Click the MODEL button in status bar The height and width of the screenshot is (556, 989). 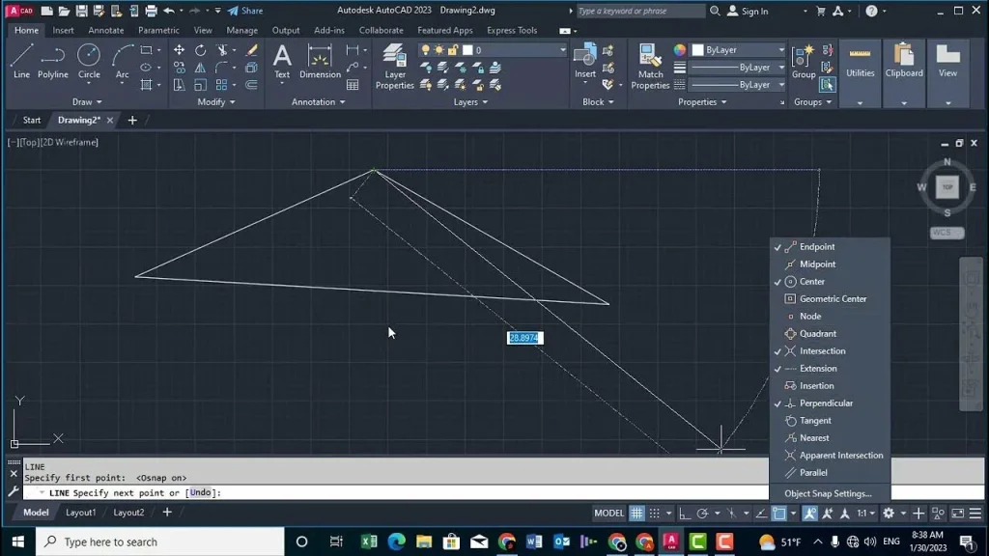point(608,514)
